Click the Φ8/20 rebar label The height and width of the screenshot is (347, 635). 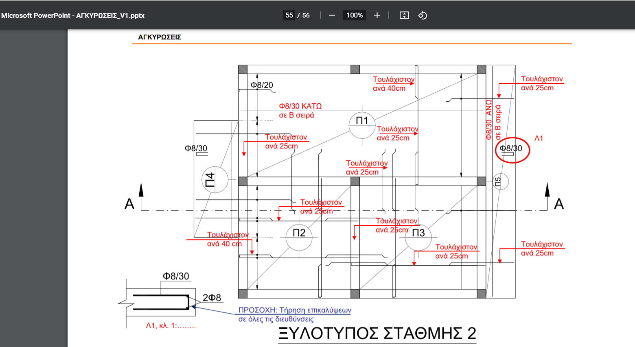click(x=262, y=85)
